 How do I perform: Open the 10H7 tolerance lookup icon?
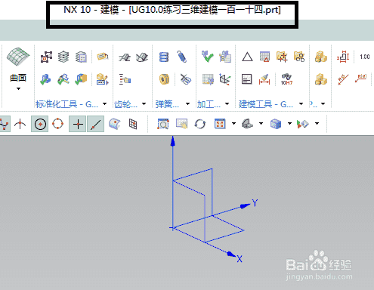click(286, 79)
